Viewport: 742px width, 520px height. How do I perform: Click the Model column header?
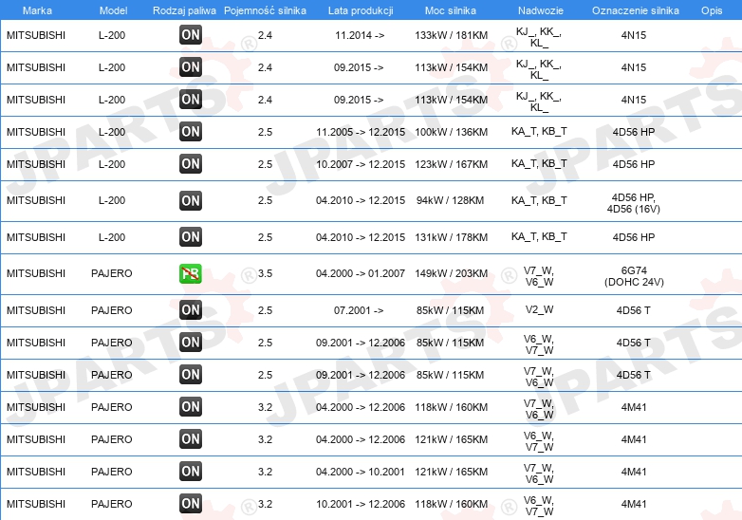(x=113, y=10)
